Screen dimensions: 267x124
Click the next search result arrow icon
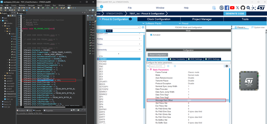pyautogui.click(x=175, y=66)
